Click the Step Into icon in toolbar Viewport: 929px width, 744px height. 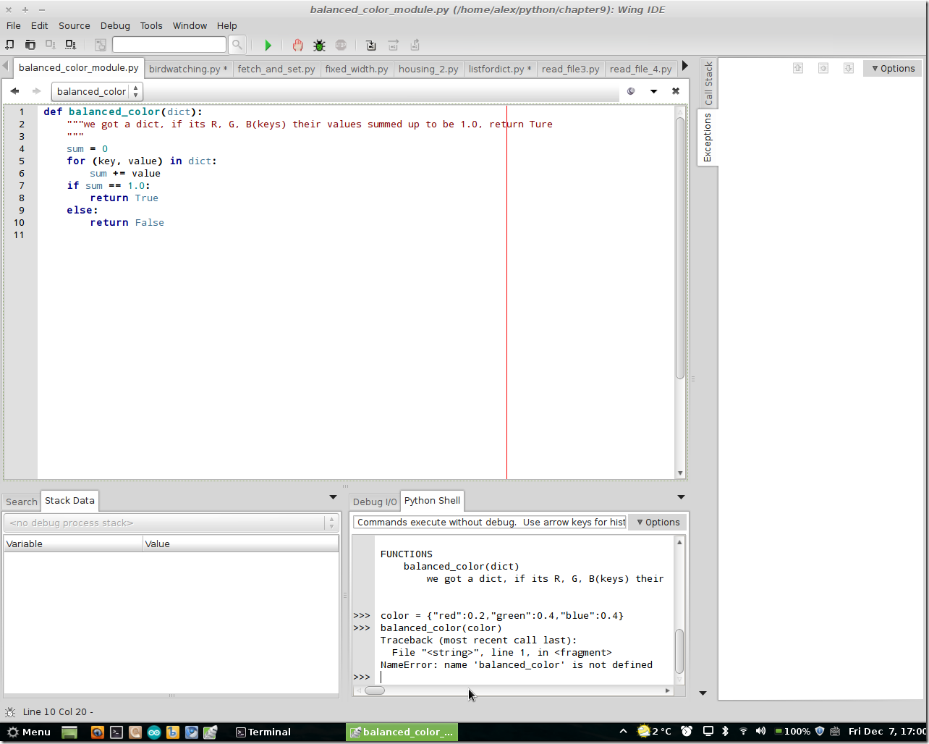370,46
